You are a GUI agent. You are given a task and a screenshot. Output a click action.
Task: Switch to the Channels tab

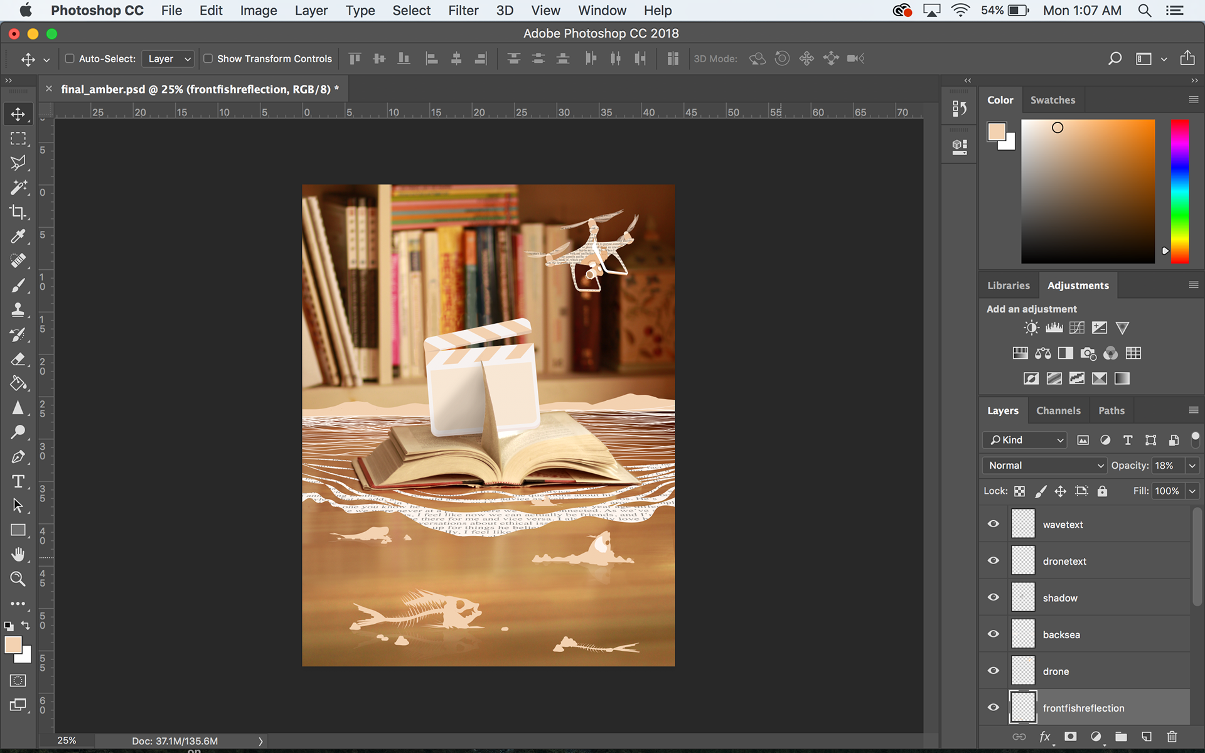click(x=1058, y=410)
